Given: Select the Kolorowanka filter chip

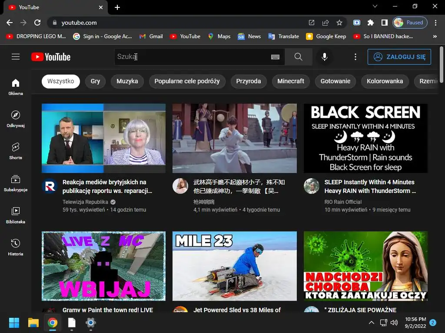Looking at the screenshot, I should [x=385, y=81].
